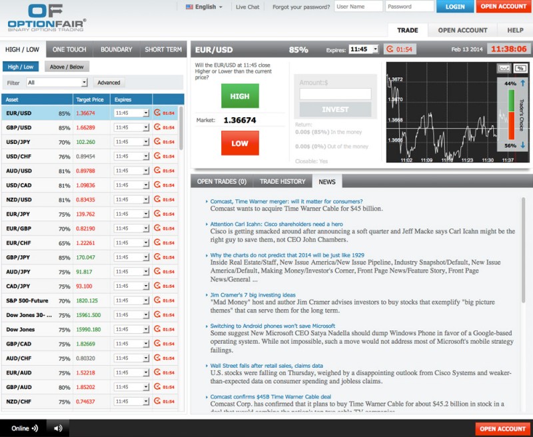Focus the Amount input field
Screen dimensions: 533x437
pos(335,94)
